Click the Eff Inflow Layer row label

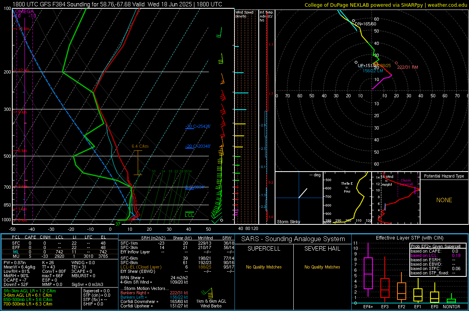tap(135, 252)
